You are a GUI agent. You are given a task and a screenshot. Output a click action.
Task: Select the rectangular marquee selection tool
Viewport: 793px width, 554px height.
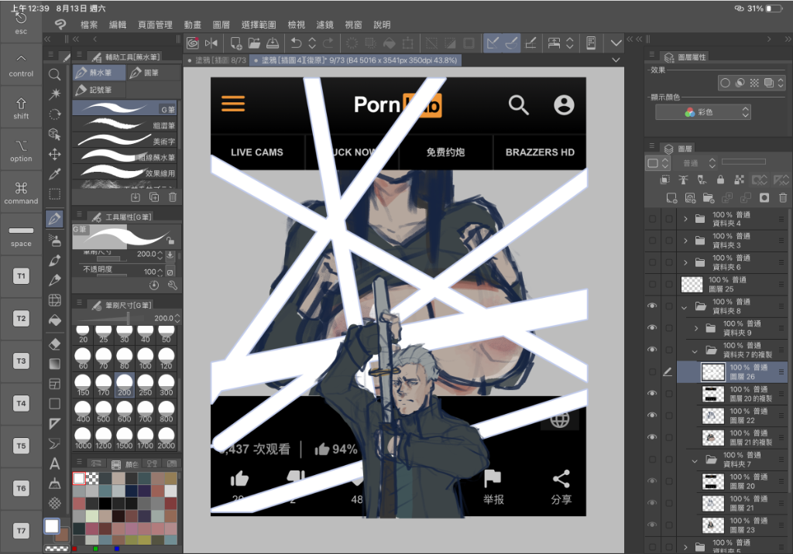click(55, 194)
